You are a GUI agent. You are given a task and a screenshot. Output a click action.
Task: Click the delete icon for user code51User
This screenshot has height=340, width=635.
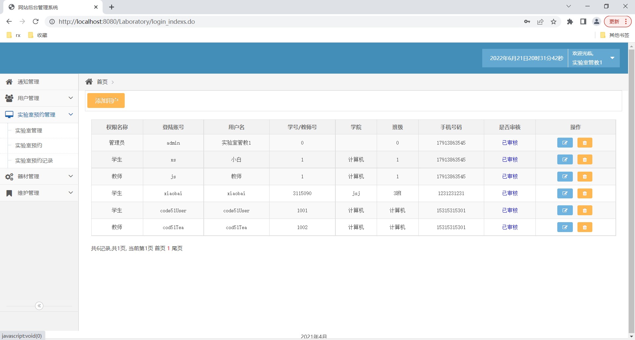pyautogui.click(x=584, y=210)
